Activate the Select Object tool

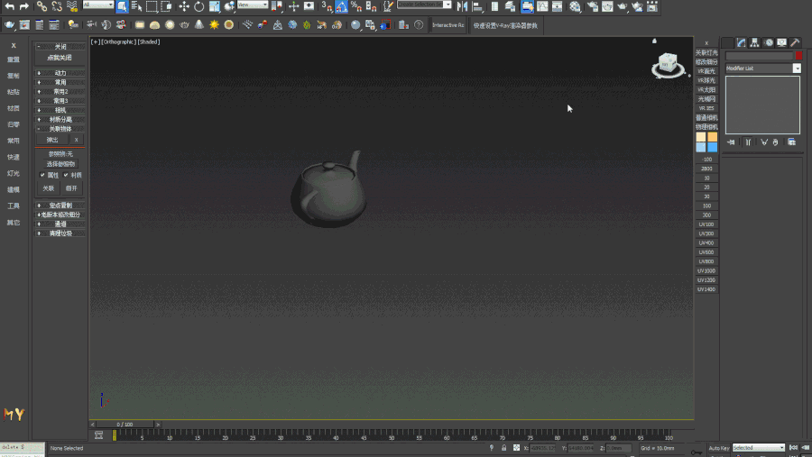(x=122, y=6)
